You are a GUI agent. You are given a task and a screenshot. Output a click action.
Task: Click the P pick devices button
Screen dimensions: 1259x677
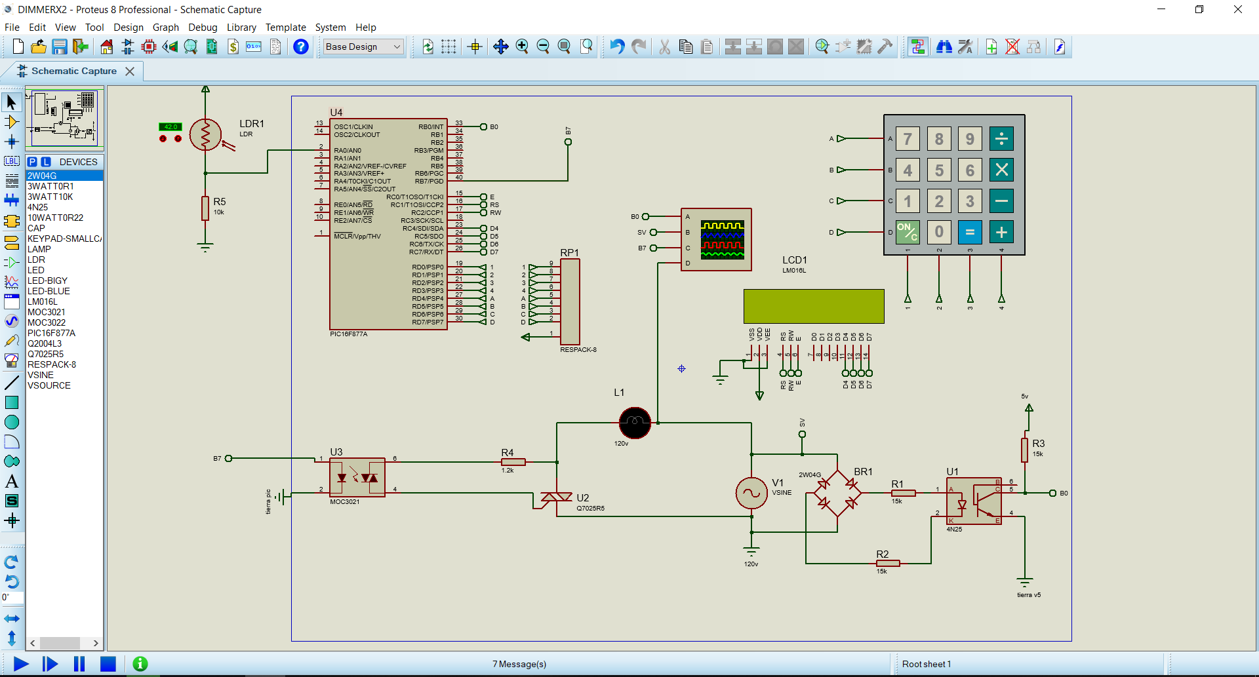(32, 162)
